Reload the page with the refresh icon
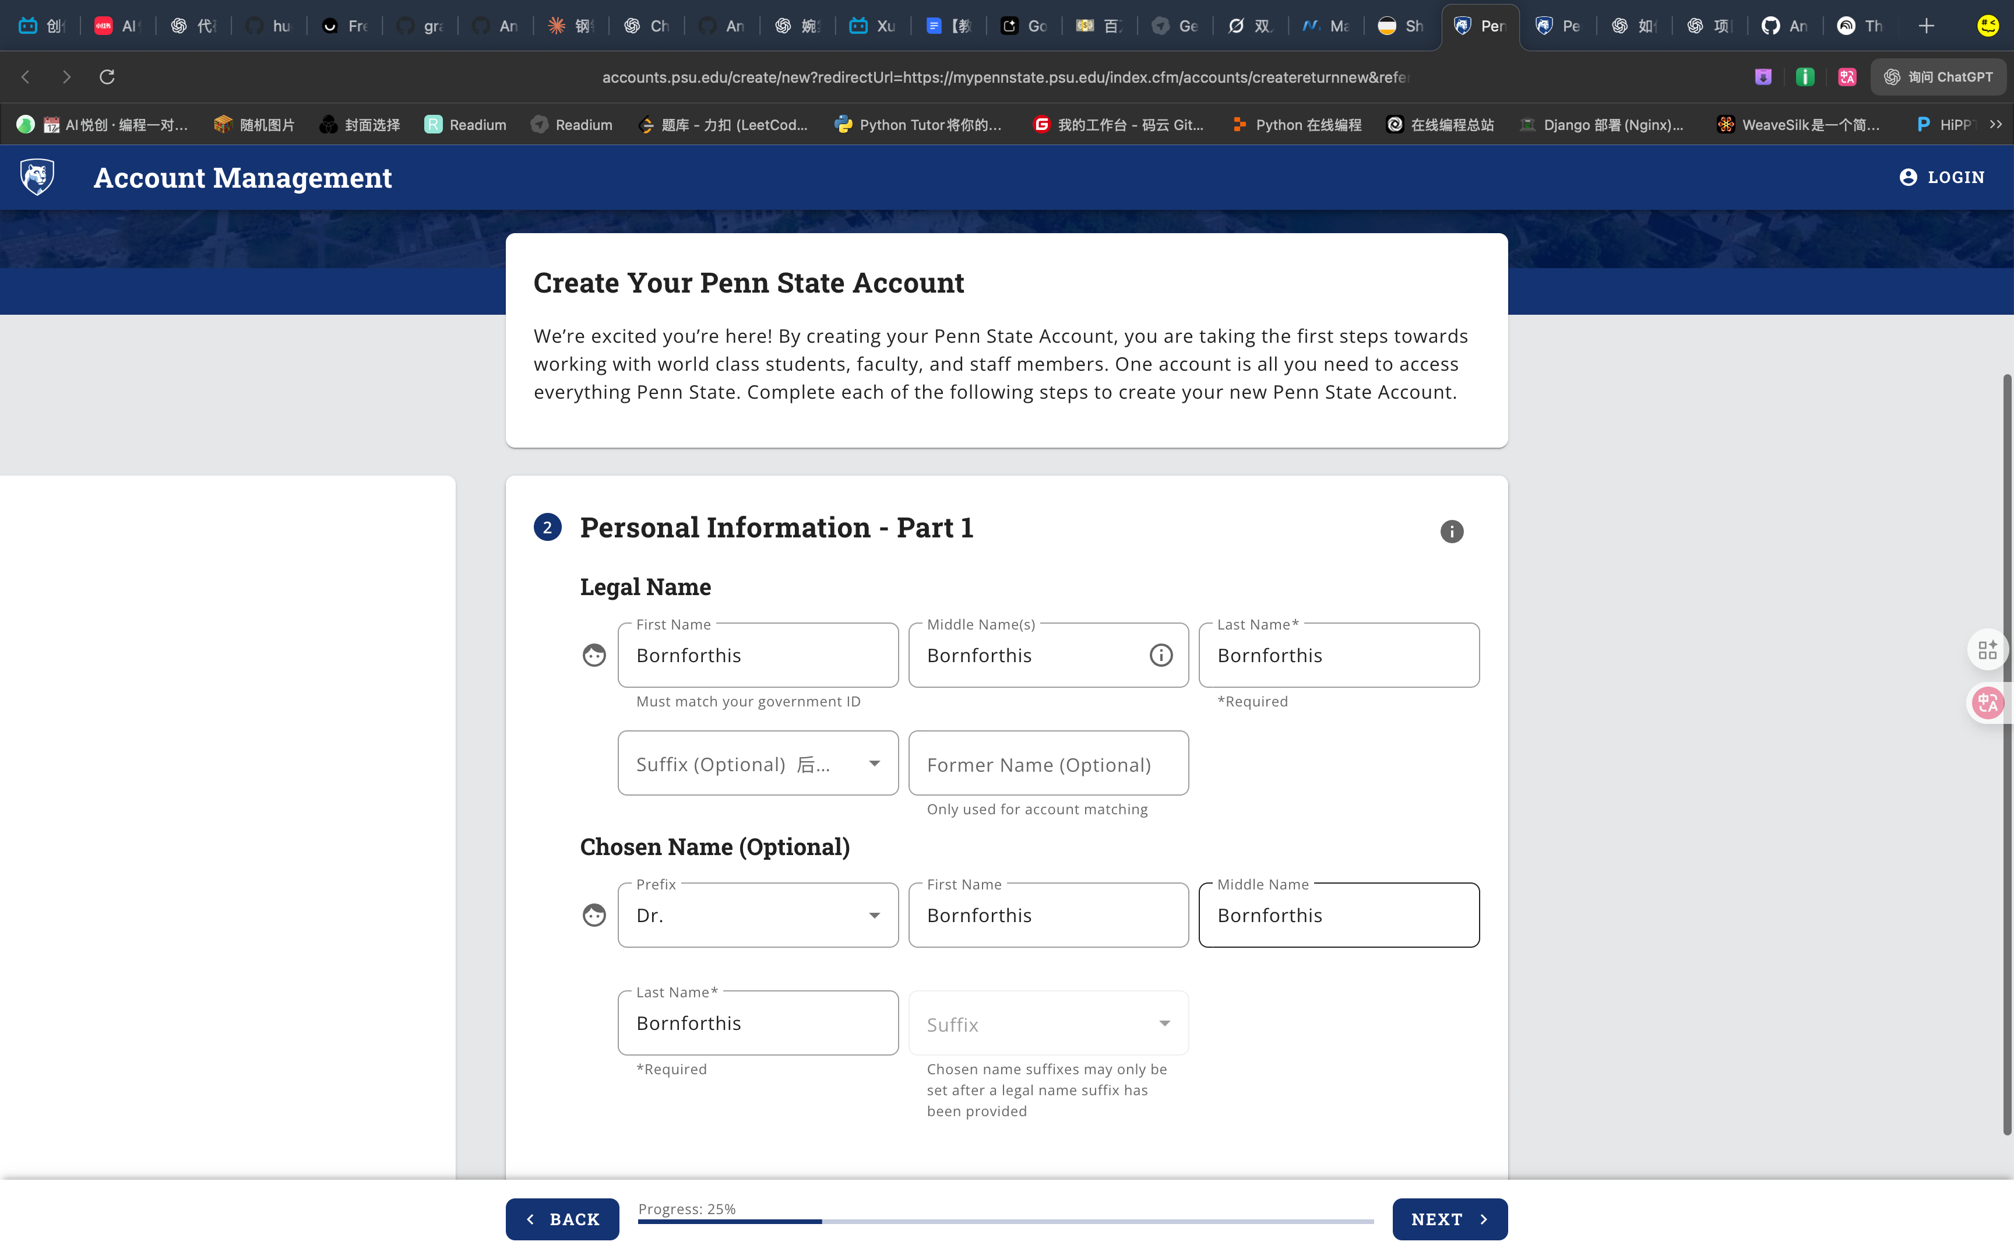The width and height of the screenshot is (2014, 1259). [107, 76]
